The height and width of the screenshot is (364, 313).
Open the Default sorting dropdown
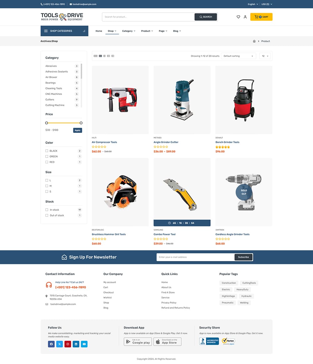pyautogui.click(x=238, y=56)
